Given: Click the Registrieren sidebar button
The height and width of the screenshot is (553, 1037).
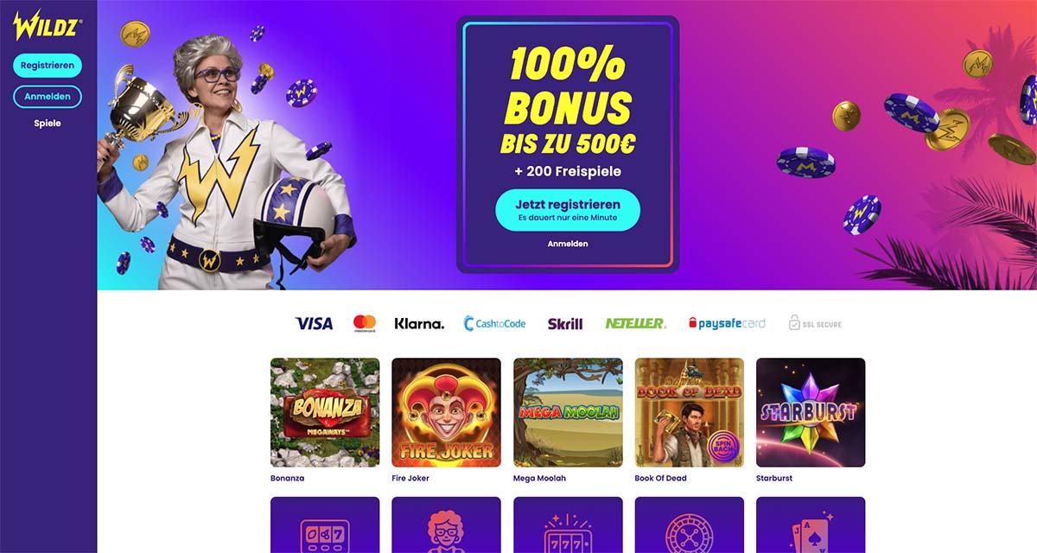Looking at the screenshot, I should [48, 66].
